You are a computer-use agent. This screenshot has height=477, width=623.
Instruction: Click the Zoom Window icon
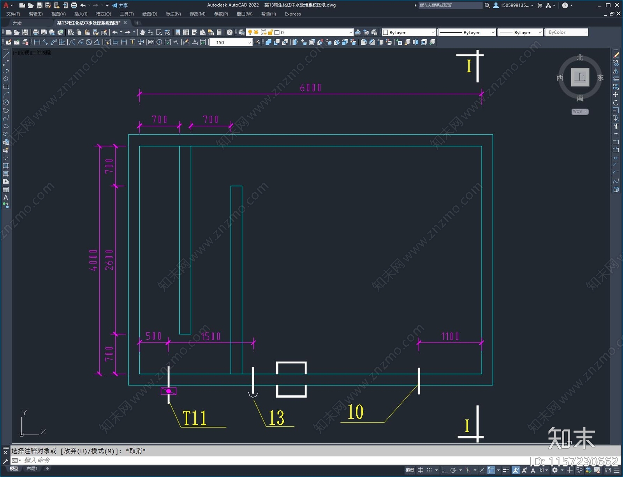pos(159,32)
